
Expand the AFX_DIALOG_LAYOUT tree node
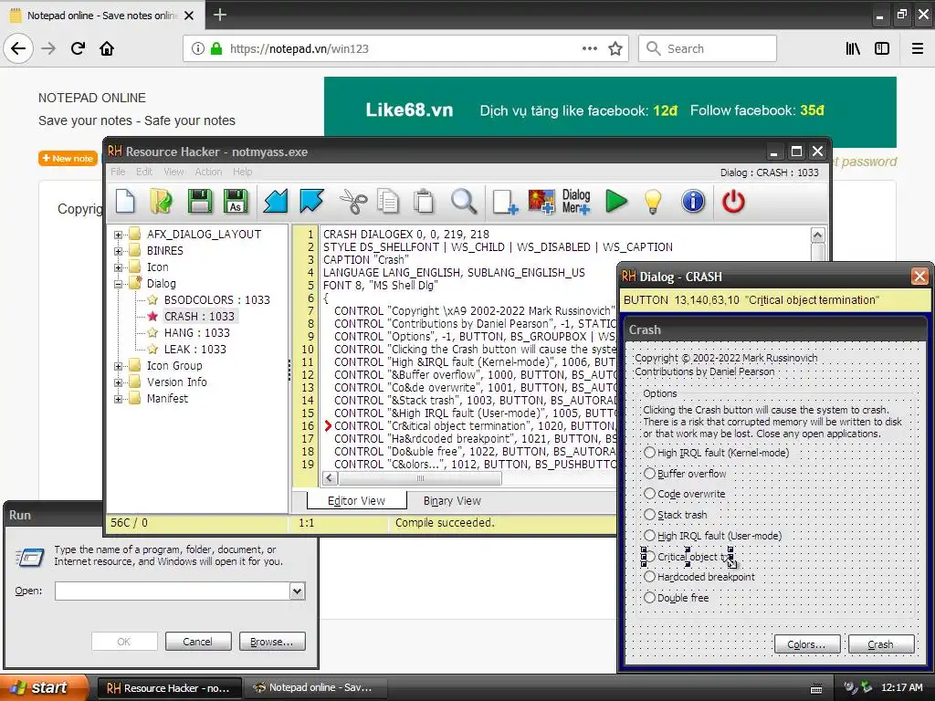coord(118,235)
